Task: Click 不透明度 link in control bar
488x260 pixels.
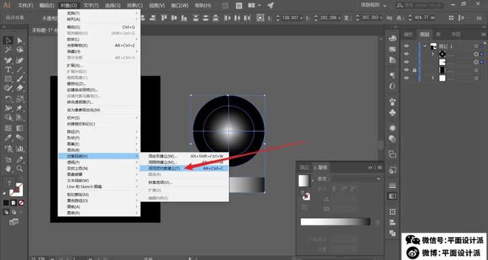Action: pos(49,18)
